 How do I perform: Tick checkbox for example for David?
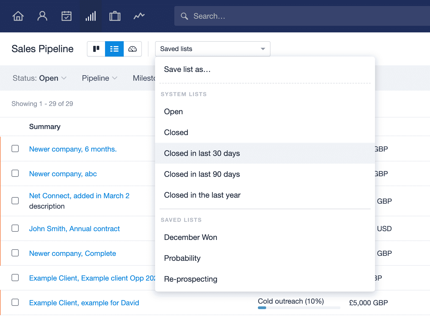point(15,302)
